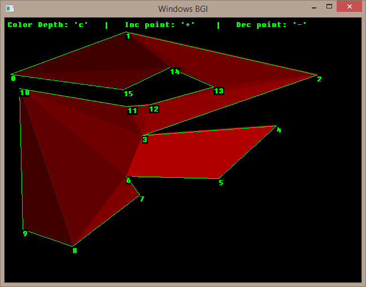Click the "Inc point: '+'" hint text
The height and width of the screenshot is (287, 366).
[x=160, y=25]
